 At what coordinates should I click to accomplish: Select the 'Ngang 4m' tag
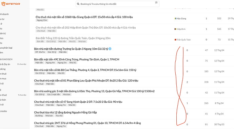(50, 63)
